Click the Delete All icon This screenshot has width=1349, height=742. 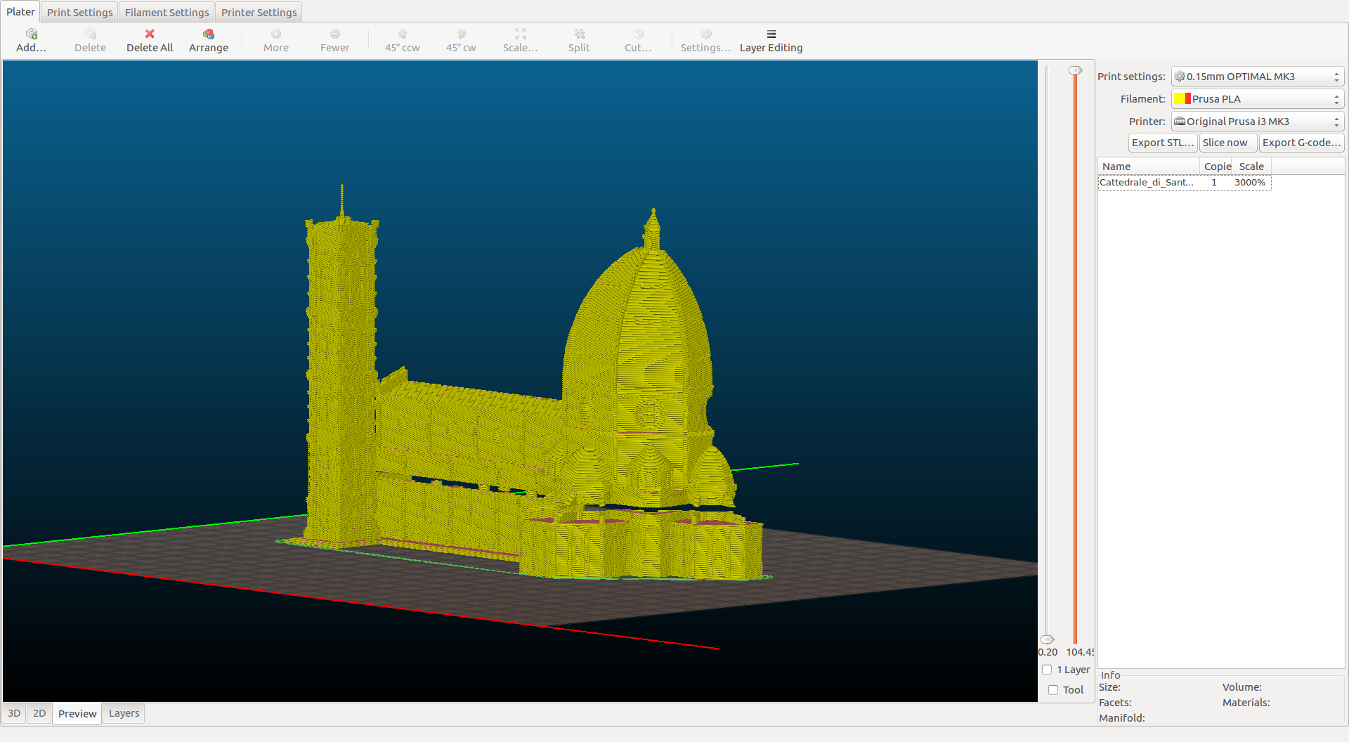click(150, 34)
